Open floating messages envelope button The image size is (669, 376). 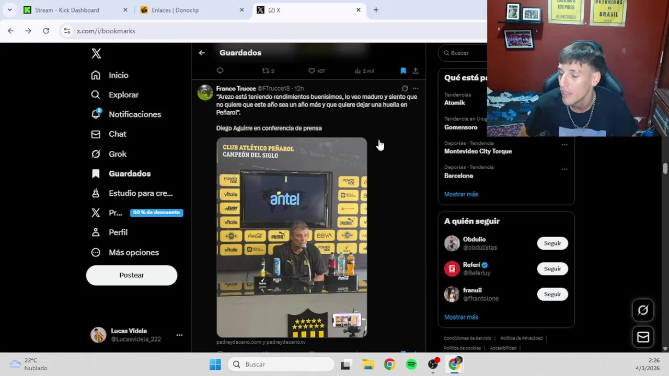(643, 337)
